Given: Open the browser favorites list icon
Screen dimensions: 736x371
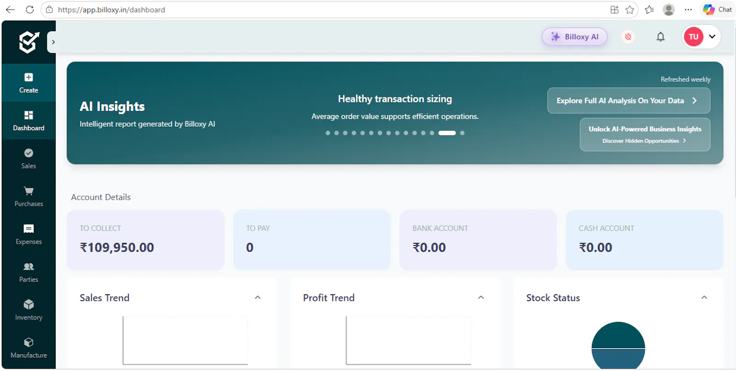Looking at the screenshot, I should [650, 10].
